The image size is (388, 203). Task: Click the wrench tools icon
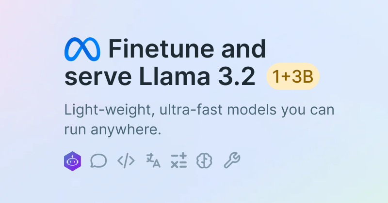(232, 161)
